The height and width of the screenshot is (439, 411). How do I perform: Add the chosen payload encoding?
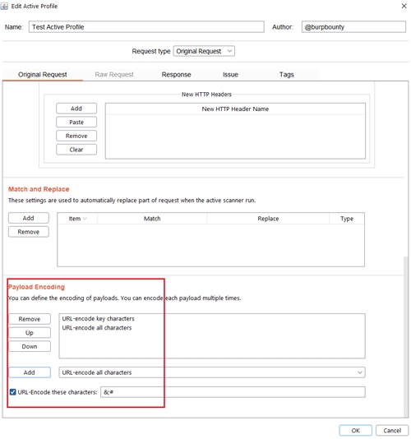coord(30,372)
